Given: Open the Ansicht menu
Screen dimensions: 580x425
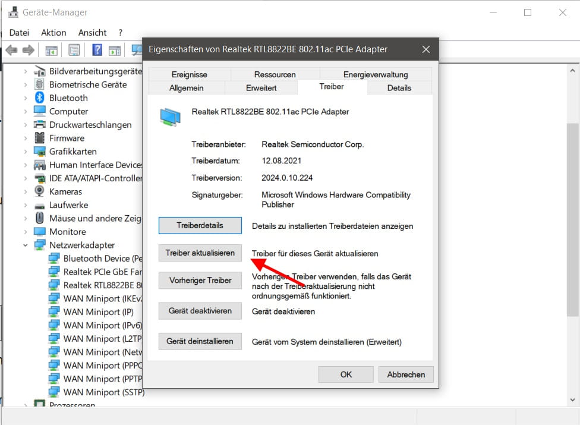Looking at the screenshot, I should pyautogui.click(x=92, y=32).
